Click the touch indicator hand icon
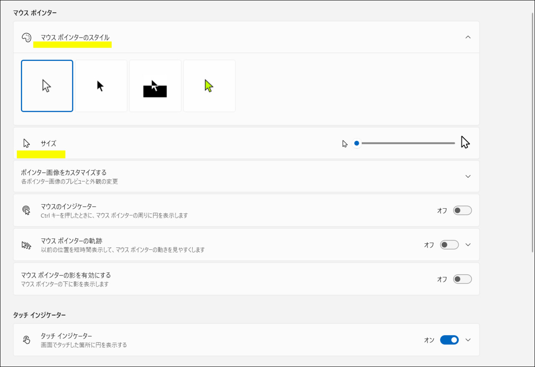The height and width of the screenshot is (367, 535). point(26,340)
